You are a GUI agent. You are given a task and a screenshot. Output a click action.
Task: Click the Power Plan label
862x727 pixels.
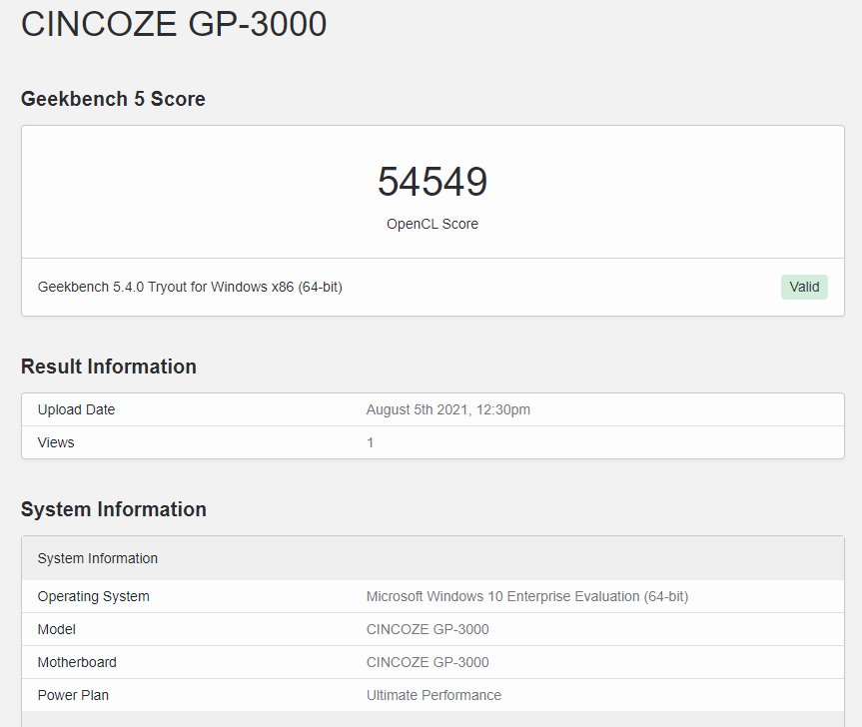click(73, 696)
